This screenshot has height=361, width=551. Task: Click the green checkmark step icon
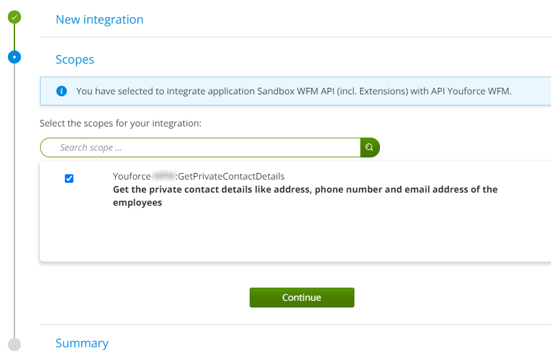point(14,18)
